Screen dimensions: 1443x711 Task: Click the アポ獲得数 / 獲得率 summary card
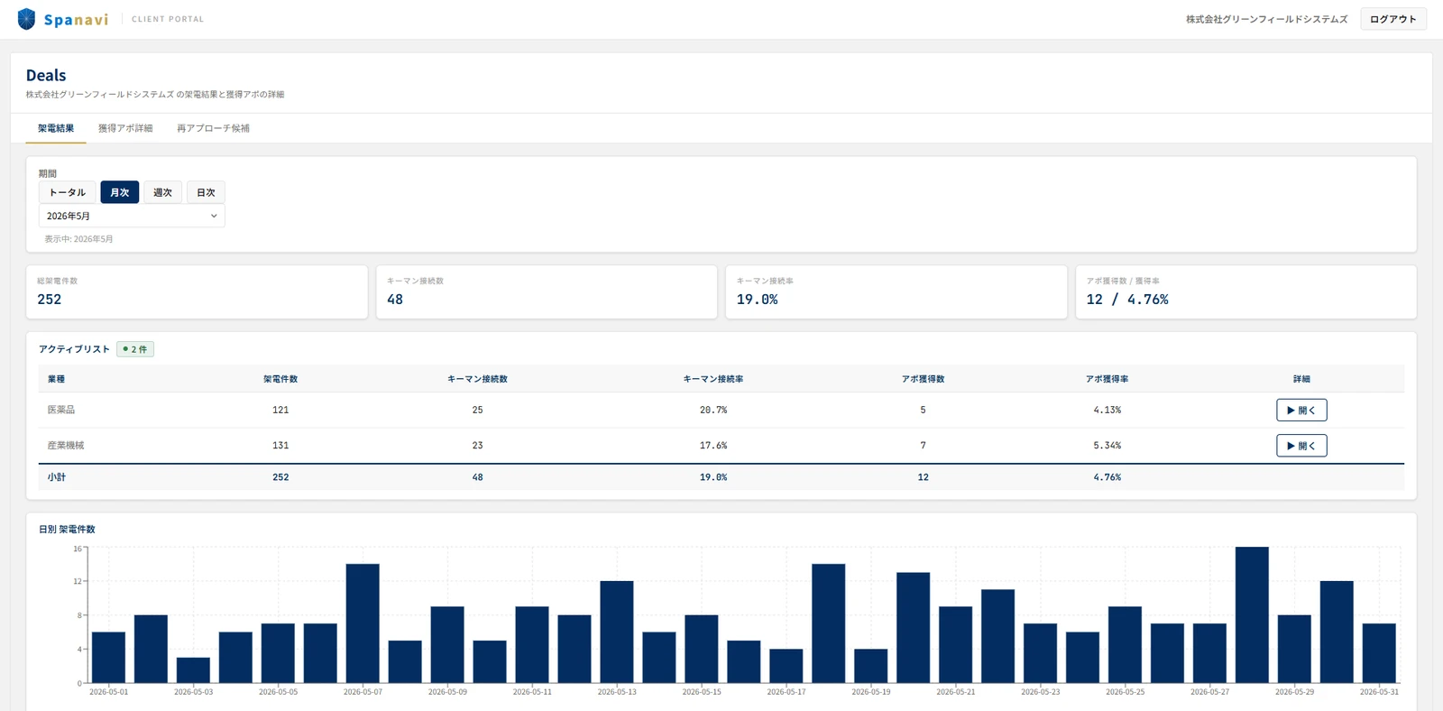[1245, 291]
